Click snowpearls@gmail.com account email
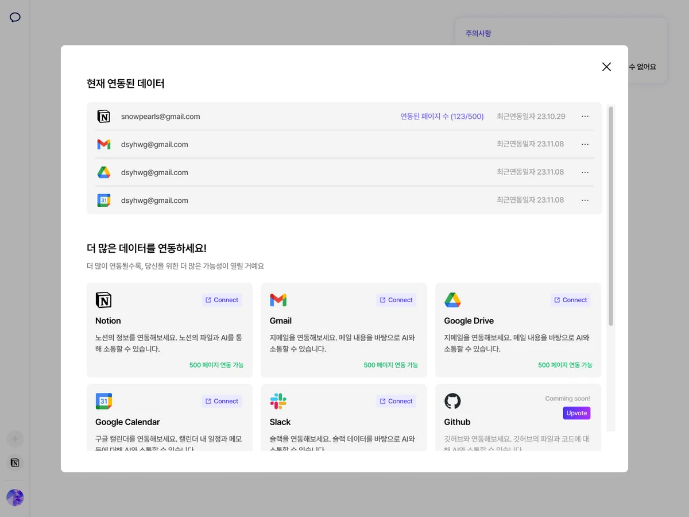 coord(160,116)
